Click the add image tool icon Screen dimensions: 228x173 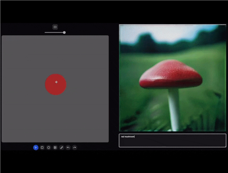tap(55, 147)
